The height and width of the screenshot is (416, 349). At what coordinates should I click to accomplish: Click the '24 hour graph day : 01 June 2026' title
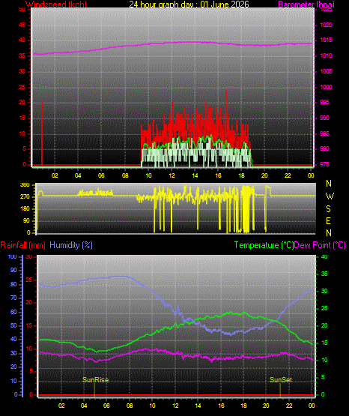(189, 4)
